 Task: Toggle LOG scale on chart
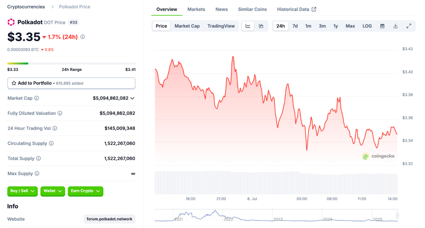tap(367, 26)
